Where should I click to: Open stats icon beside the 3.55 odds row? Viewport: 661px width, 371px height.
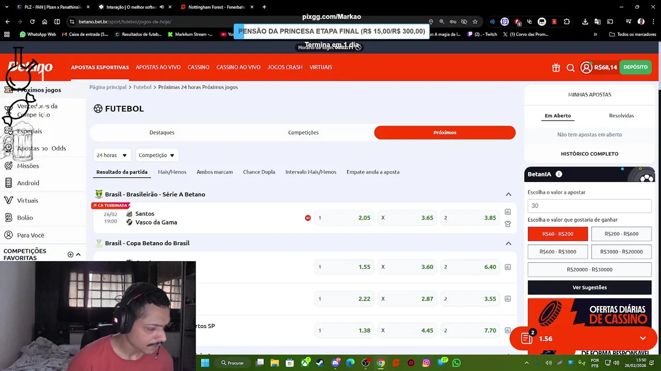[x=508, y=299]
